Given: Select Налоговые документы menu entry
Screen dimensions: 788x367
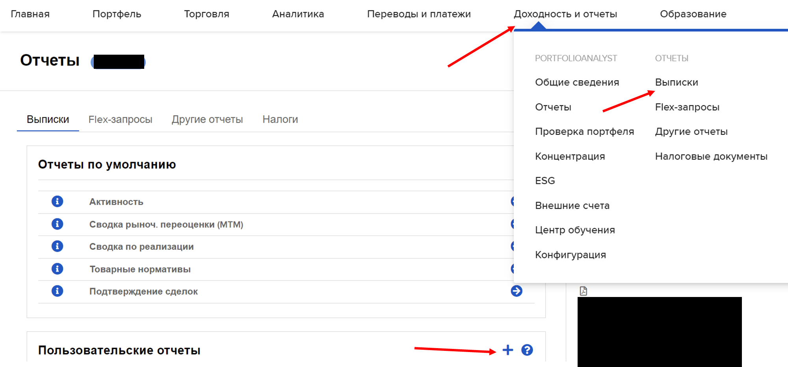Looking at the screenshot, I should [711, 156].
